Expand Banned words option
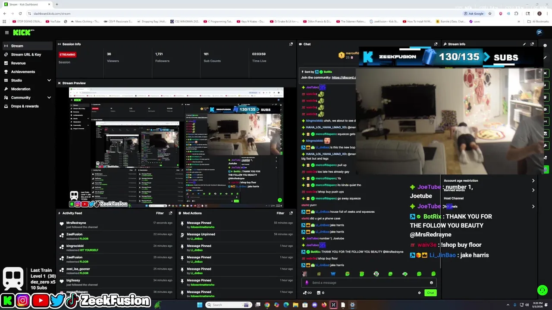Viewport: 552px width, 310px height. (489, 190)
